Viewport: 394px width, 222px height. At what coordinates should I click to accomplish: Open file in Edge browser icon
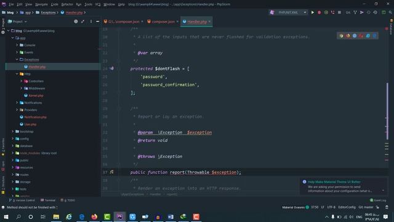point(374,36)
